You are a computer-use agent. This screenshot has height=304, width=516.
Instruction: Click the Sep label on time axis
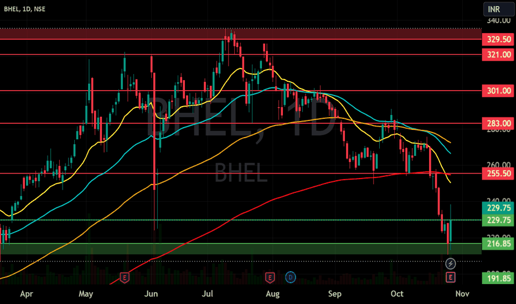(x=334, y=294)
